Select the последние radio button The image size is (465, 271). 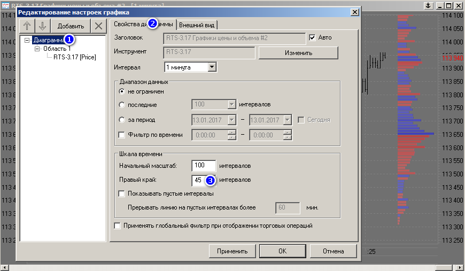tap(122, 105)
